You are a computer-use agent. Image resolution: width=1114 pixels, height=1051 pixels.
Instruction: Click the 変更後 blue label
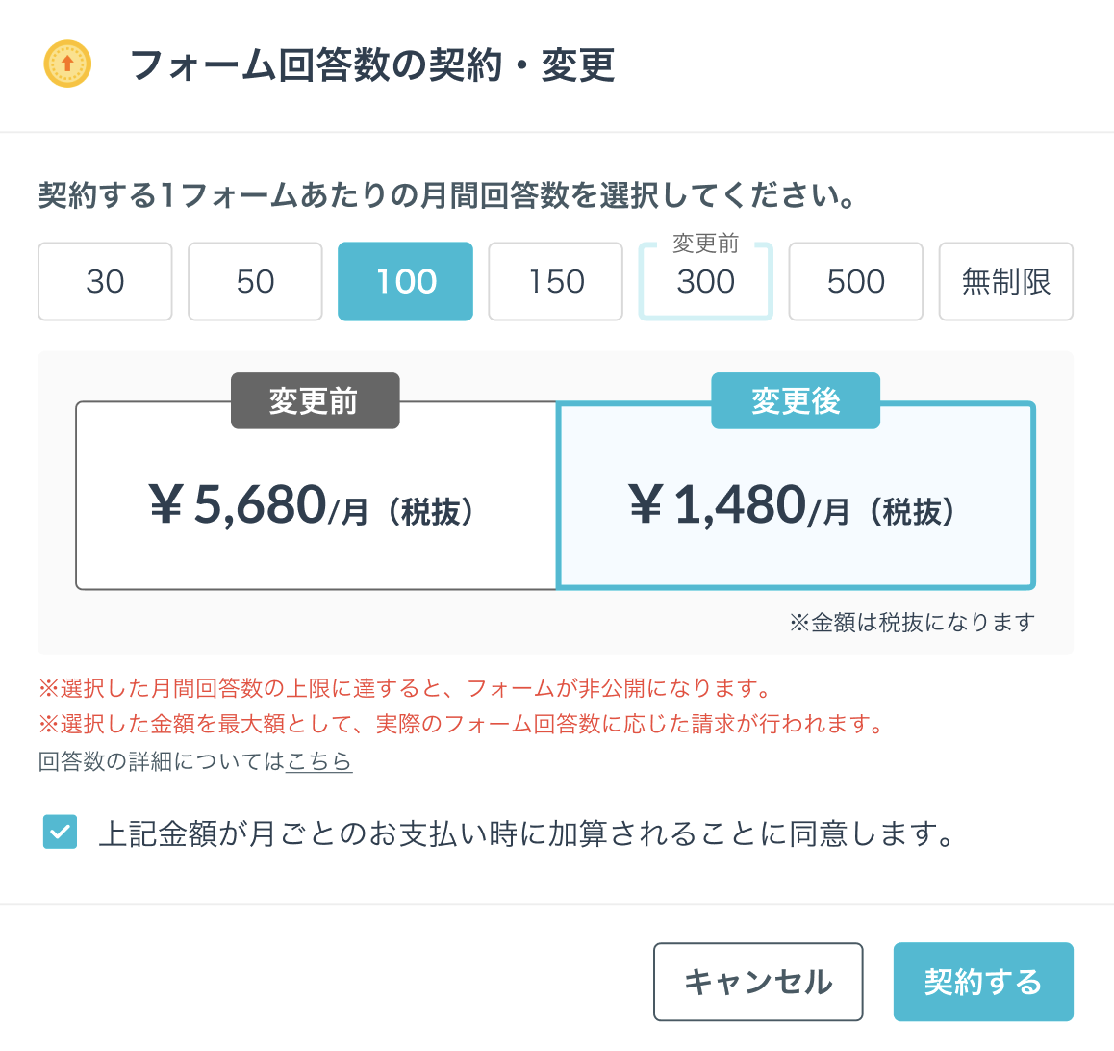(796, 400)
